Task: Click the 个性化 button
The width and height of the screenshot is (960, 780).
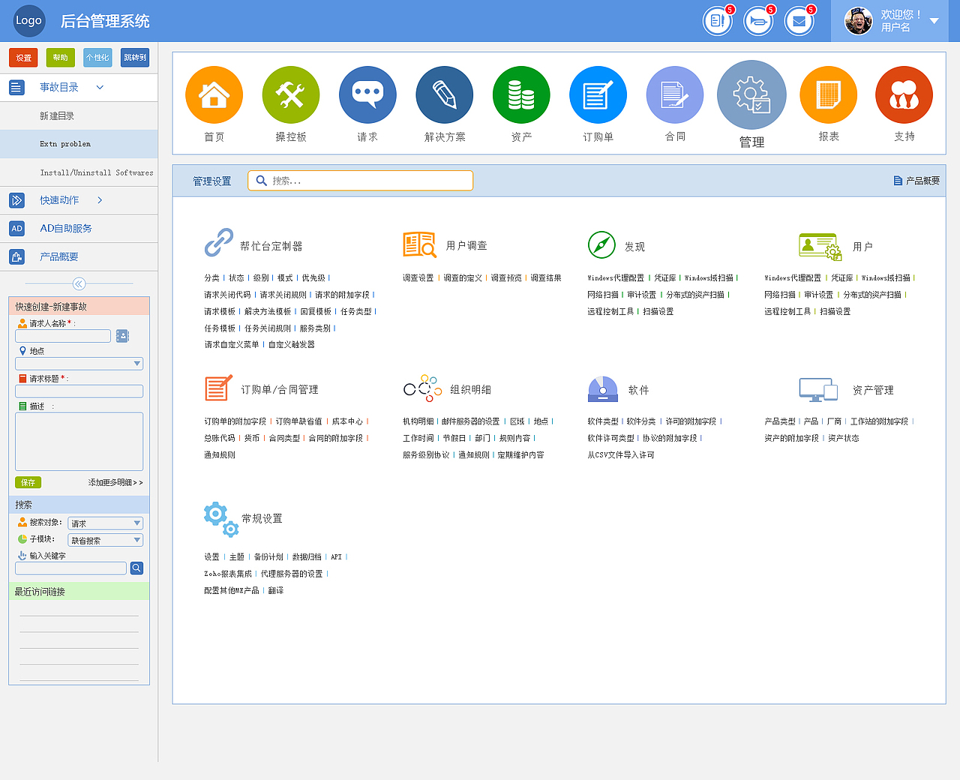Action: (97, 58)
